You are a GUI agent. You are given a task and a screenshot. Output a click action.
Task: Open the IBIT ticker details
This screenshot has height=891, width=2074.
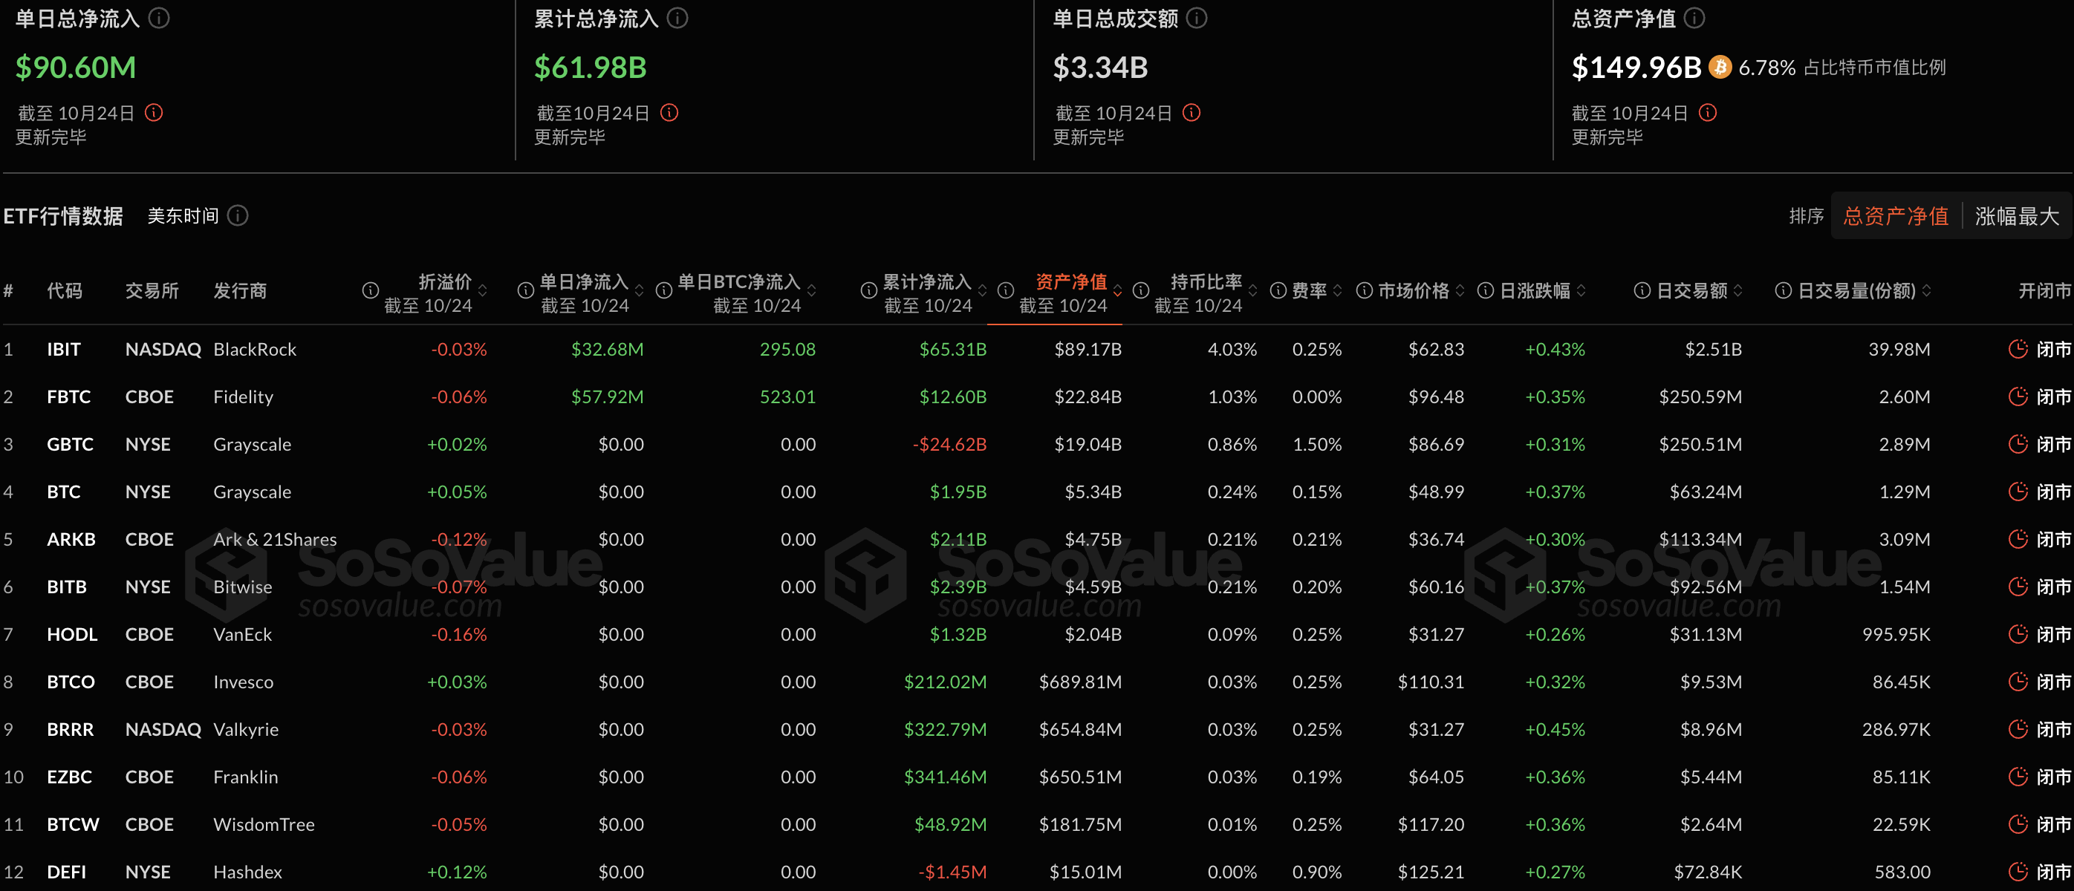(65, 348)
